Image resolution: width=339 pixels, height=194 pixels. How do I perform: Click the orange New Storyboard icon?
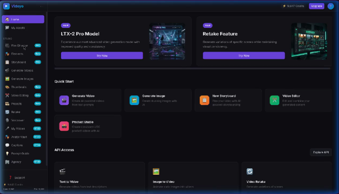tap(204, 100)
